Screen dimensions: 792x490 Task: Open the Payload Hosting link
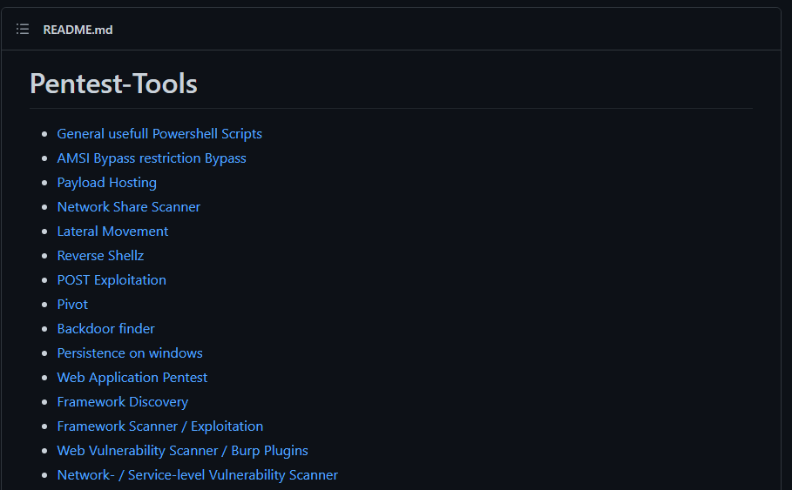[x=106, y=183]
